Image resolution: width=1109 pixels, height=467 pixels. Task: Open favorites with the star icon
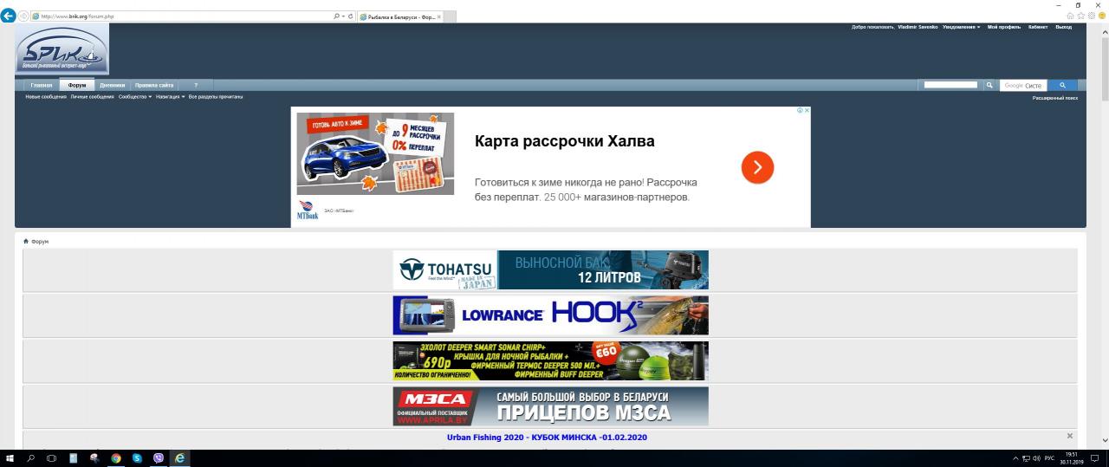pos(1081,16)
